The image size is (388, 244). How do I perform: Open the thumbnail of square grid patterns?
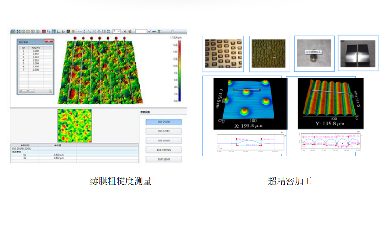[223, 54]
